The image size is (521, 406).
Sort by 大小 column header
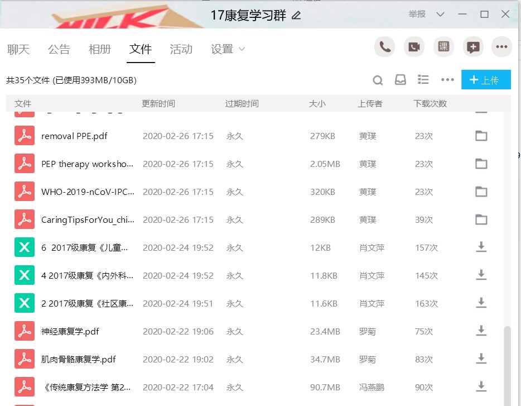point(317,103)
